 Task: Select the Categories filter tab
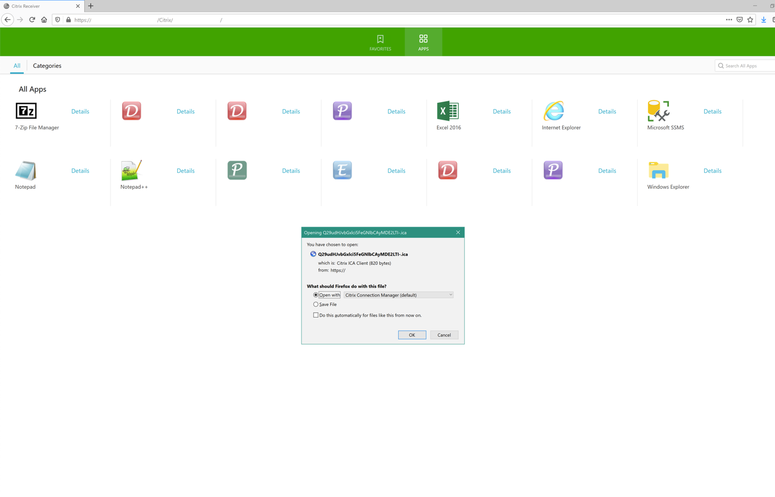click(x=47, y=66)
